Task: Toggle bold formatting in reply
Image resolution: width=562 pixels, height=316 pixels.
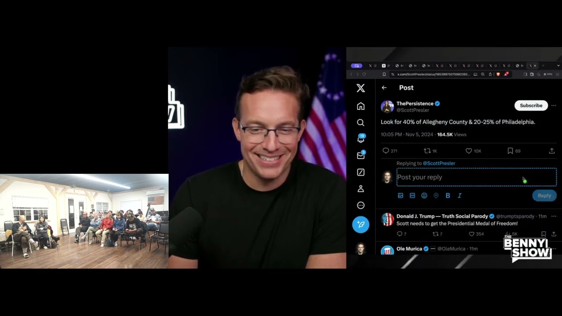Action: tap(448, 196)
